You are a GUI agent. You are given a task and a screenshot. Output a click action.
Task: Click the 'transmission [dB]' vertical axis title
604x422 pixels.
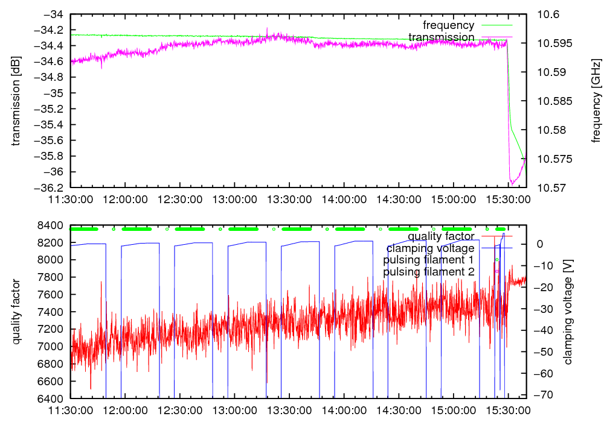16,101
